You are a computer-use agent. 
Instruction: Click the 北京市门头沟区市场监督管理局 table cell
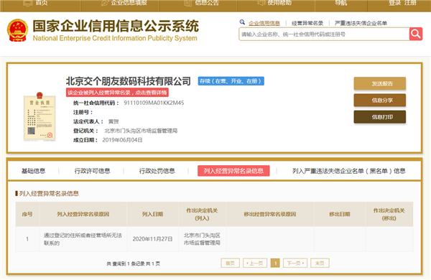(202, 239)
